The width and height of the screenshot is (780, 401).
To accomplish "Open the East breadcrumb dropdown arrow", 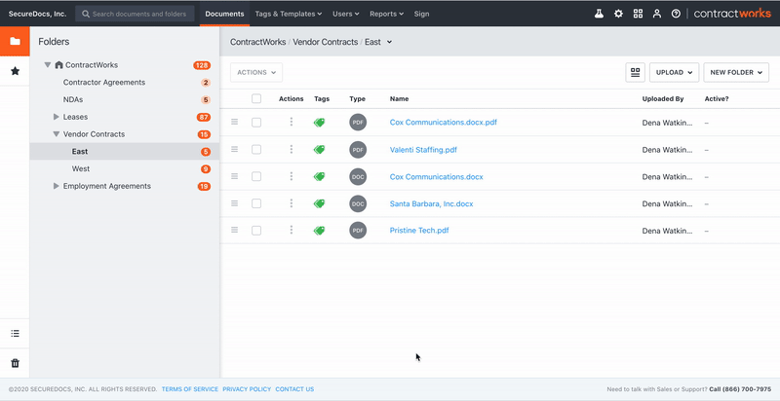I will [x=389, y=42].
